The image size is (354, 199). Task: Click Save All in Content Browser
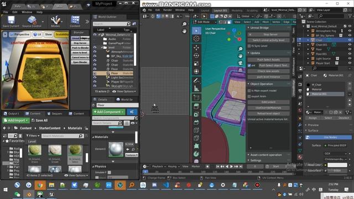coord(39,121)
